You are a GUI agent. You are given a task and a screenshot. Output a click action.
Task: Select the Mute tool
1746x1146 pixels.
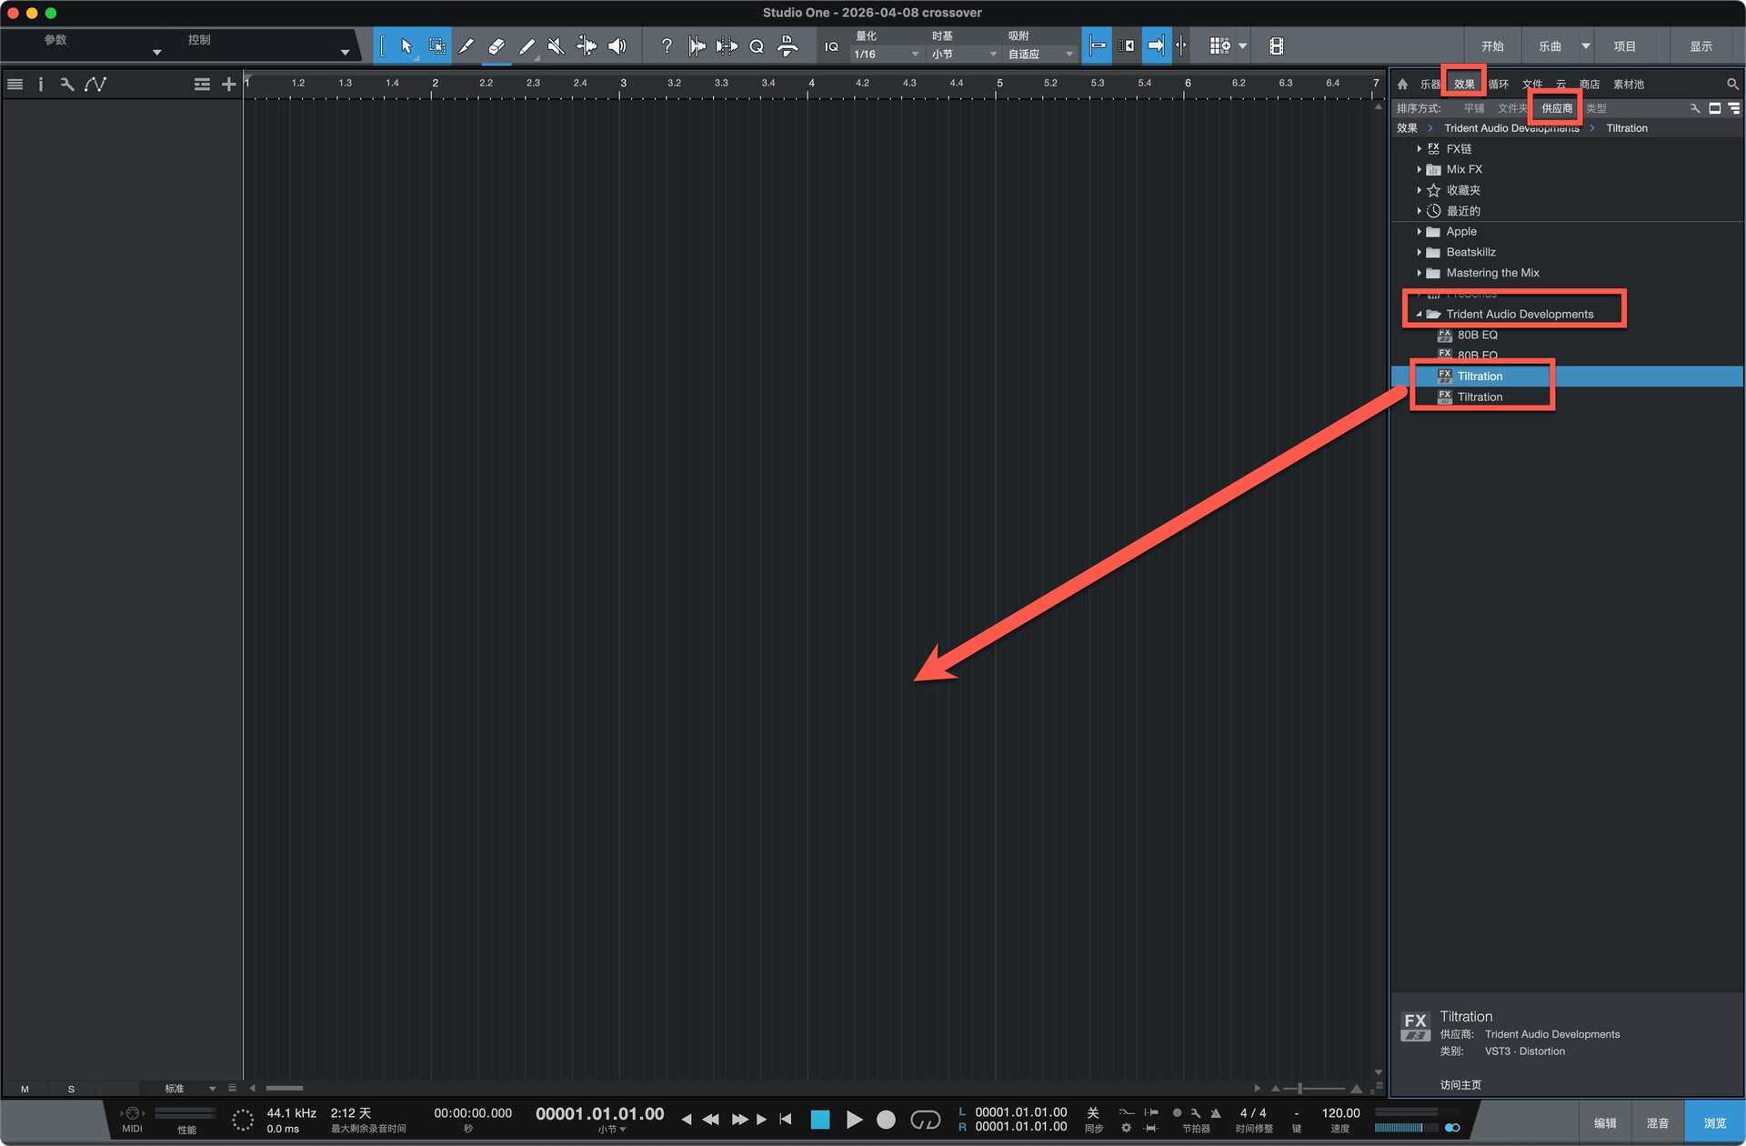point(556,46)
